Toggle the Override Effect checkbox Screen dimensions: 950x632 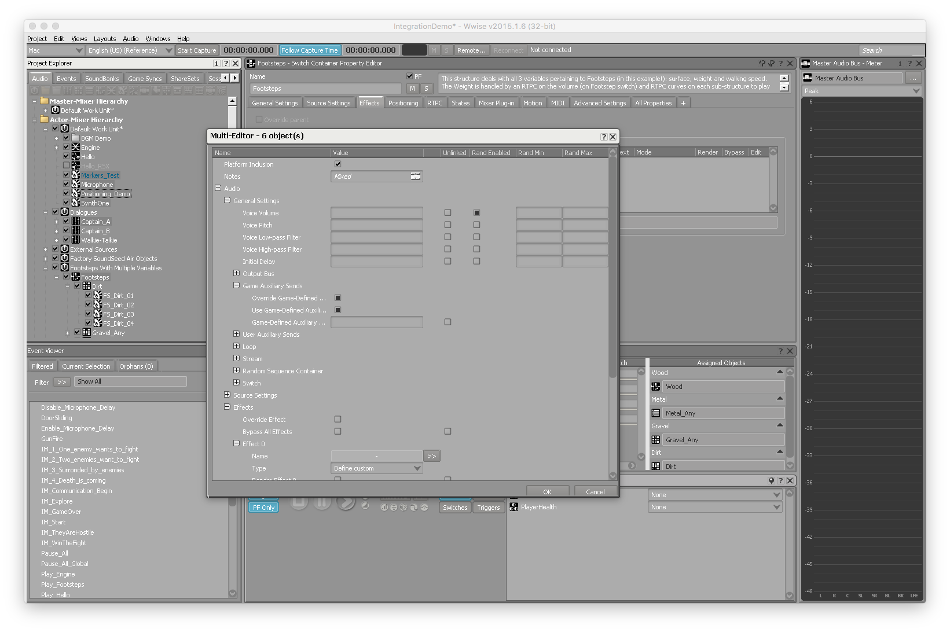(x=338, y=419)
